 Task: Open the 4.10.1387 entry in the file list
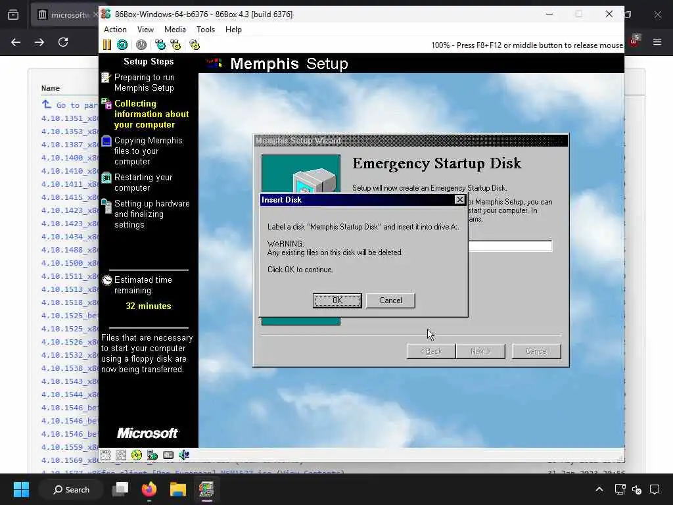pos(70,145)
